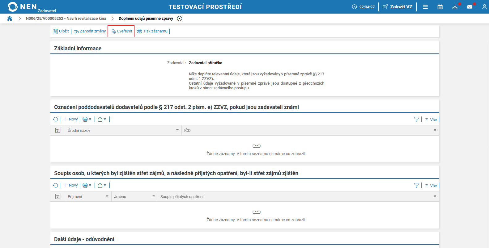This screenshot has width=489, height=248.
Task: Open the messages envelope icon
Action: tap(470, 7)
